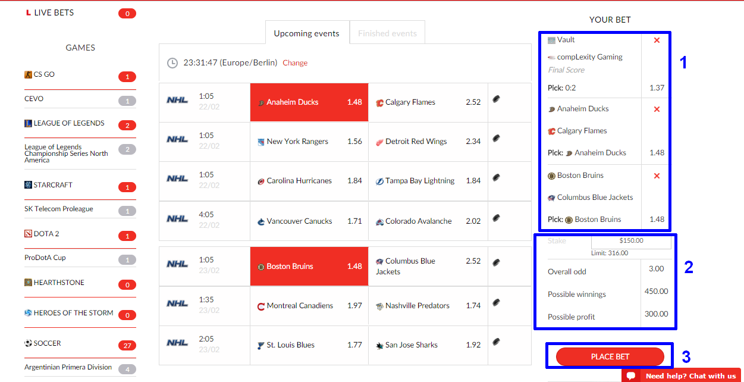Click the Starcraft game icon

tap(28, 185)
